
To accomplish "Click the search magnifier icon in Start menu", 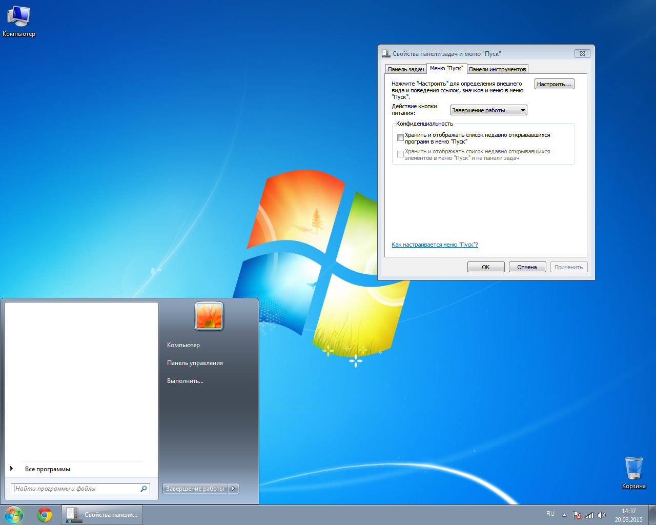I will (143, 489).
